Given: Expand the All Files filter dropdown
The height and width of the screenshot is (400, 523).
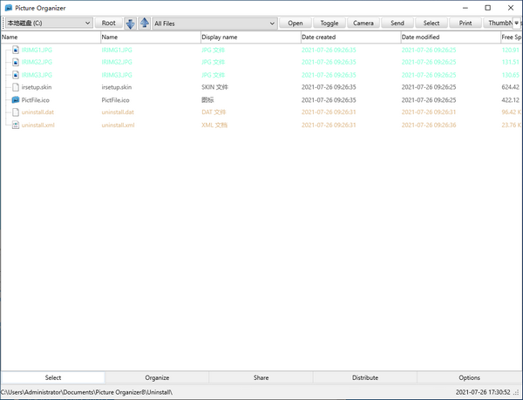Looking at the screenshot, I should tap(273, 24).
